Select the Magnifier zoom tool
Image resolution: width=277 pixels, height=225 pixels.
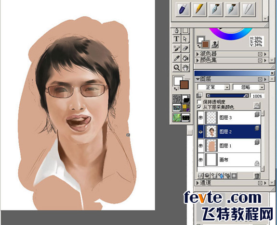click(x=177, y=67)
